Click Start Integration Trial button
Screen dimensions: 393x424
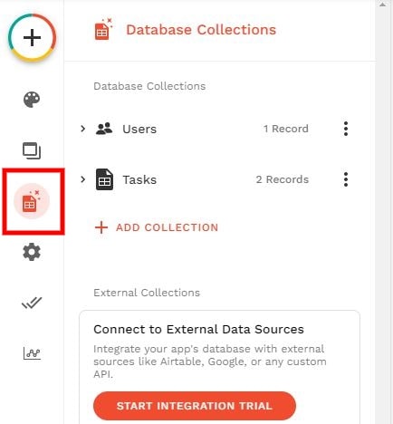(195, 406)
